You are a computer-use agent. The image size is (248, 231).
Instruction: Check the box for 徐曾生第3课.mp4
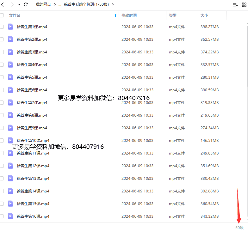tap(2, 52)
